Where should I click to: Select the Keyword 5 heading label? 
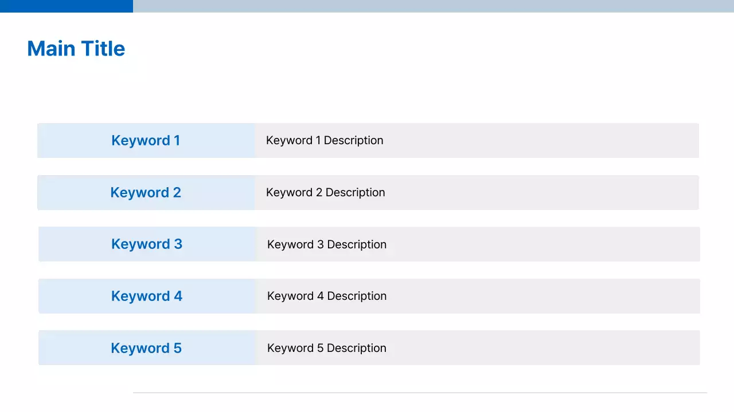[146, 348]
